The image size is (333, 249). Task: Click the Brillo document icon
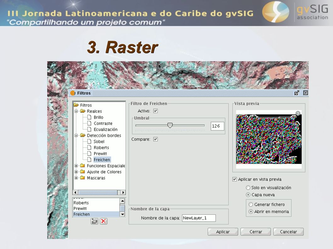click(x=89, y=117)
